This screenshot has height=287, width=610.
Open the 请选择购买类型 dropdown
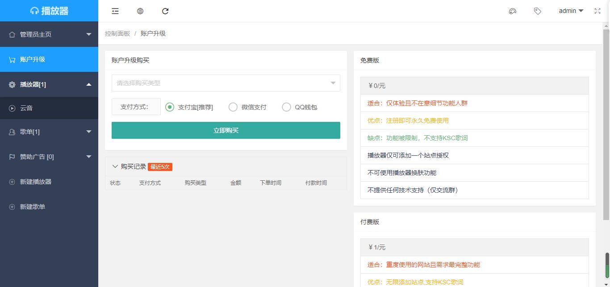(226, 83)
